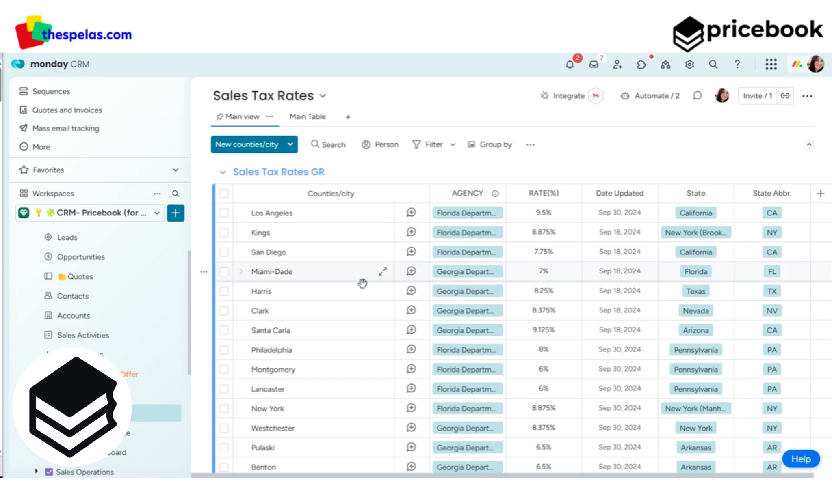Open Main view options ellipsis
Screen dimensions: 832x491
(x=270, y=116)
